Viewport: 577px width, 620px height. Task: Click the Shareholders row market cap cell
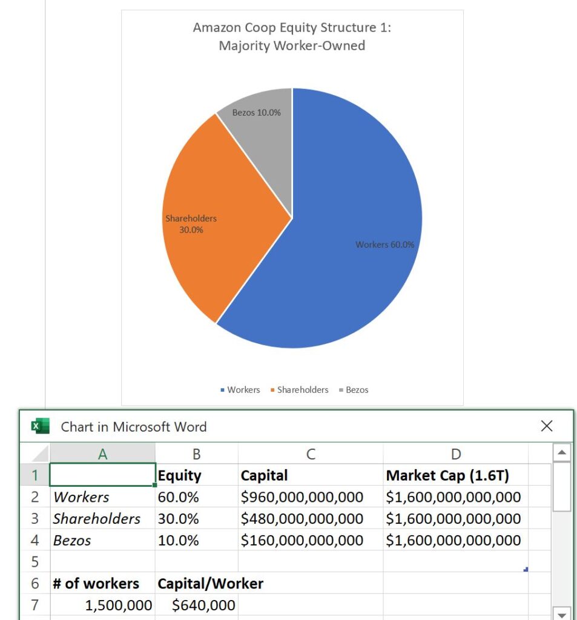[455, 518]
